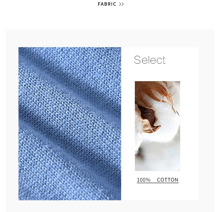Viewport: 221px width, 212px height.
Task: Click the large Select heading
Action: (x=150, y=60)
